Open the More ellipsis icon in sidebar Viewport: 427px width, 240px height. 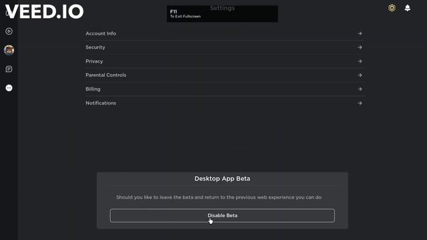pos(9,88)
